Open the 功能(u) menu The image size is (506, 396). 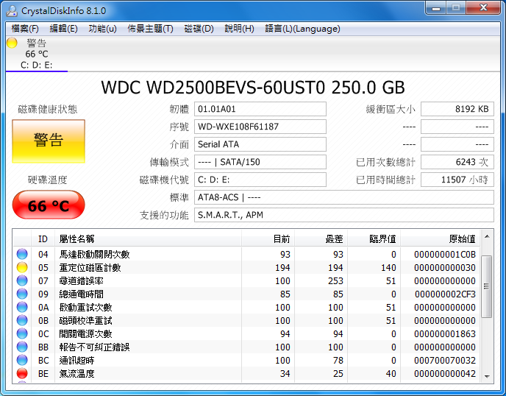coord(102,29)
